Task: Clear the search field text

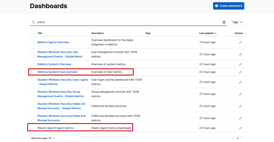Action: (224, 22)
